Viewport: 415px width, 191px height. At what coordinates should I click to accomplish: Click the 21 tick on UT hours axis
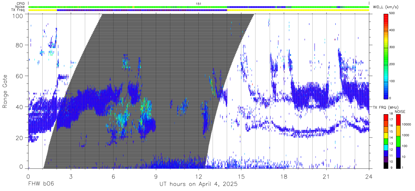click(326, 177)
